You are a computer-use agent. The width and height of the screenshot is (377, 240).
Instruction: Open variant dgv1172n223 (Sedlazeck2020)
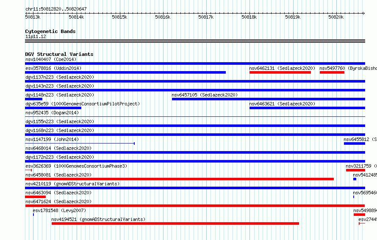[x=195, y=161]
